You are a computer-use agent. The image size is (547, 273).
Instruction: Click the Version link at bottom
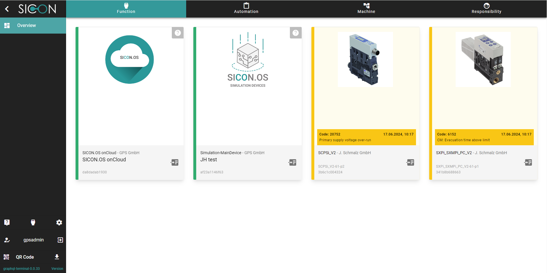(x=57, y=269)
